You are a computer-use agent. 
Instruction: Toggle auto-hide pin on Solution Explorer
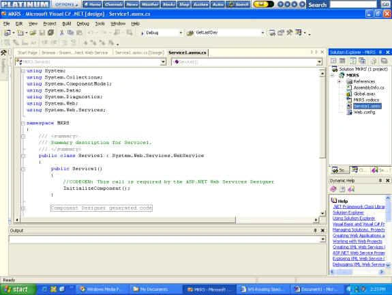[x=380, y=52]
